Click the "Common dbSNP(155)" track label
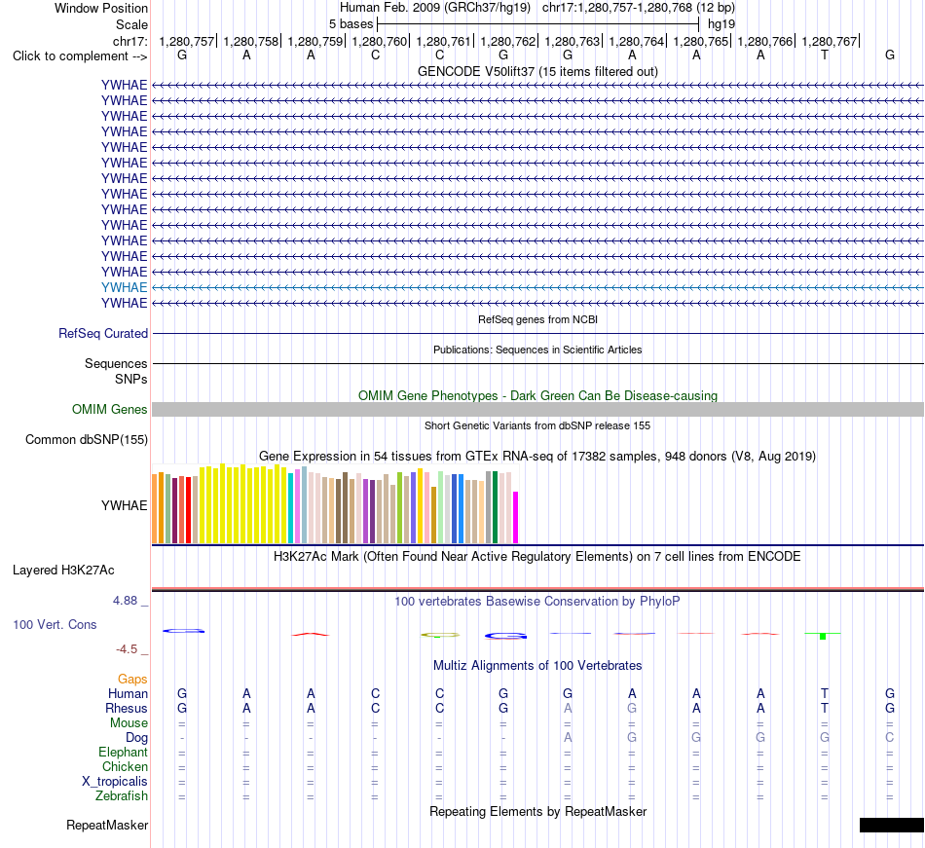The width and height of the screenshot is (925, 848). coord(87,440)
